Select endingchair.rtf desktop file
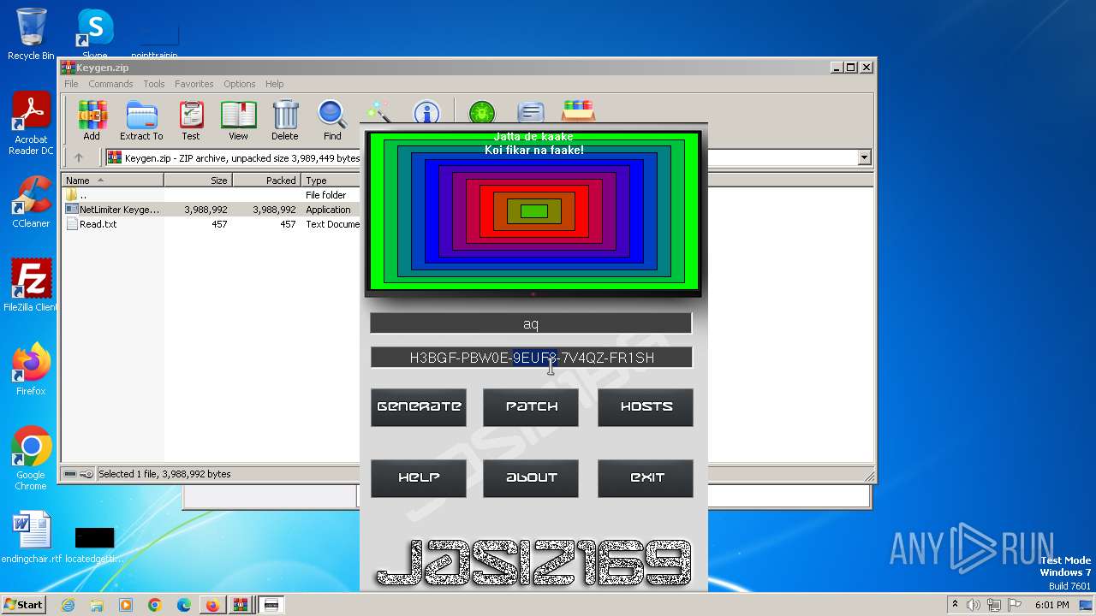 pos(32,537)
